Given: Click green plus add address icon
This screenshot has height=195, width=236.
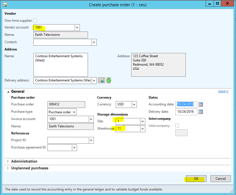Looking at the screenshot, I should click(109, 81).
